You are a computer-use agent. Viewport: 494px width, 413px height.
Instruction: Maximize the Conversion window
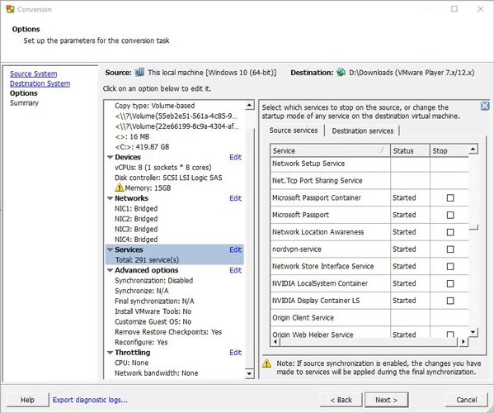coord(454,9)
